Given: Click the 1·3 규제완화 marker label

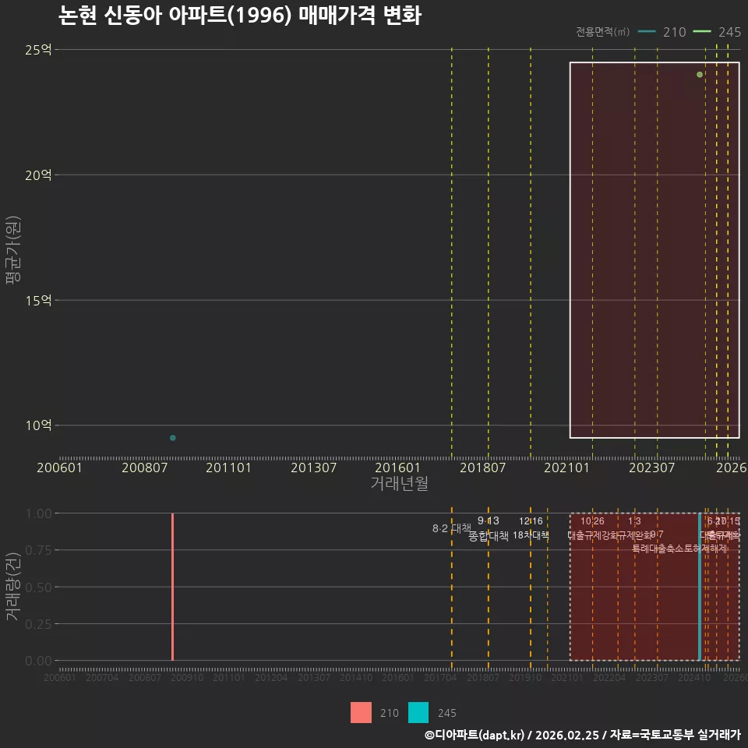Looking at the screenshot, I should click(x=634, y=528).
